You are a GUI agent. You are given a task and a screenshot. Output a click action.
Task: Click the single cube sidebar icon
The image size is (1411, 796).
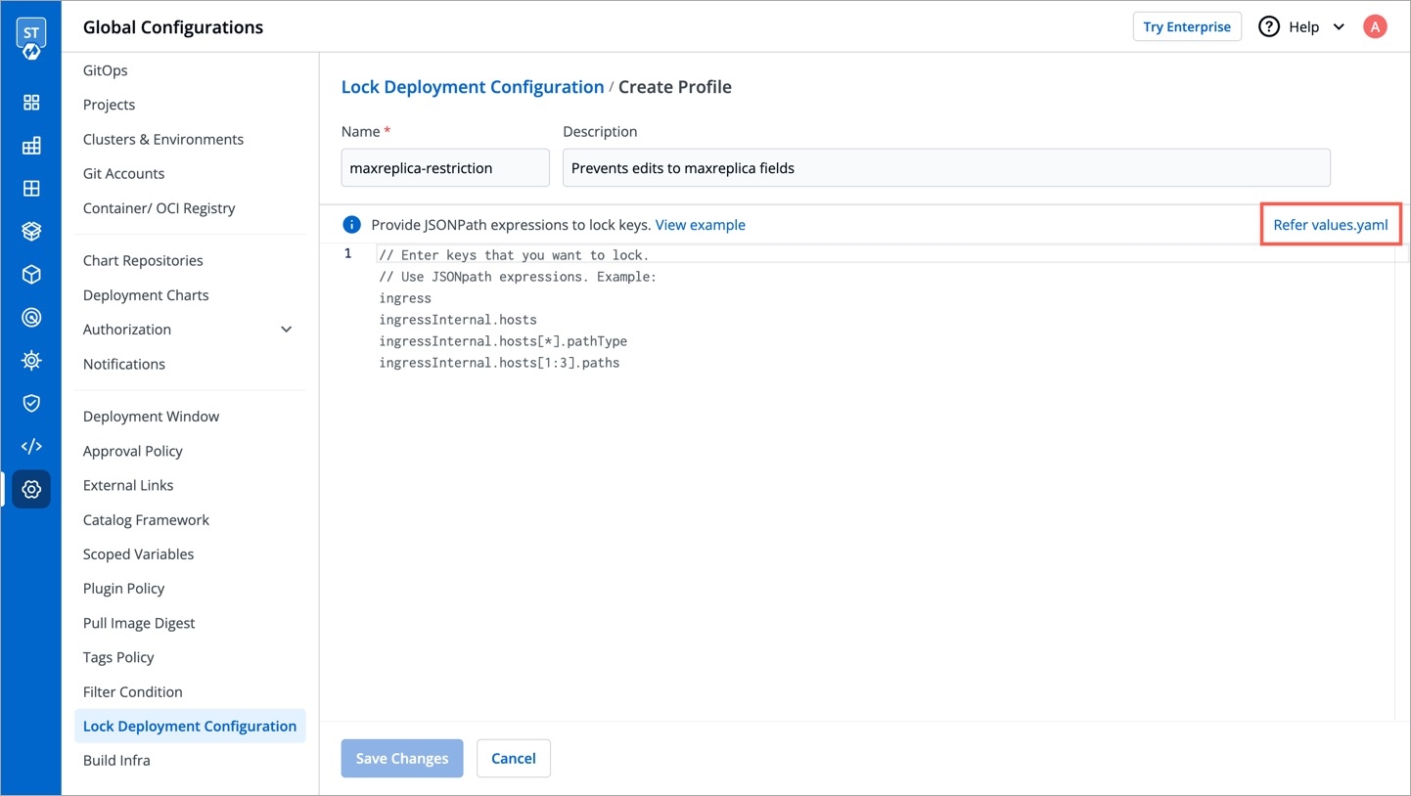tap(31, 275)
